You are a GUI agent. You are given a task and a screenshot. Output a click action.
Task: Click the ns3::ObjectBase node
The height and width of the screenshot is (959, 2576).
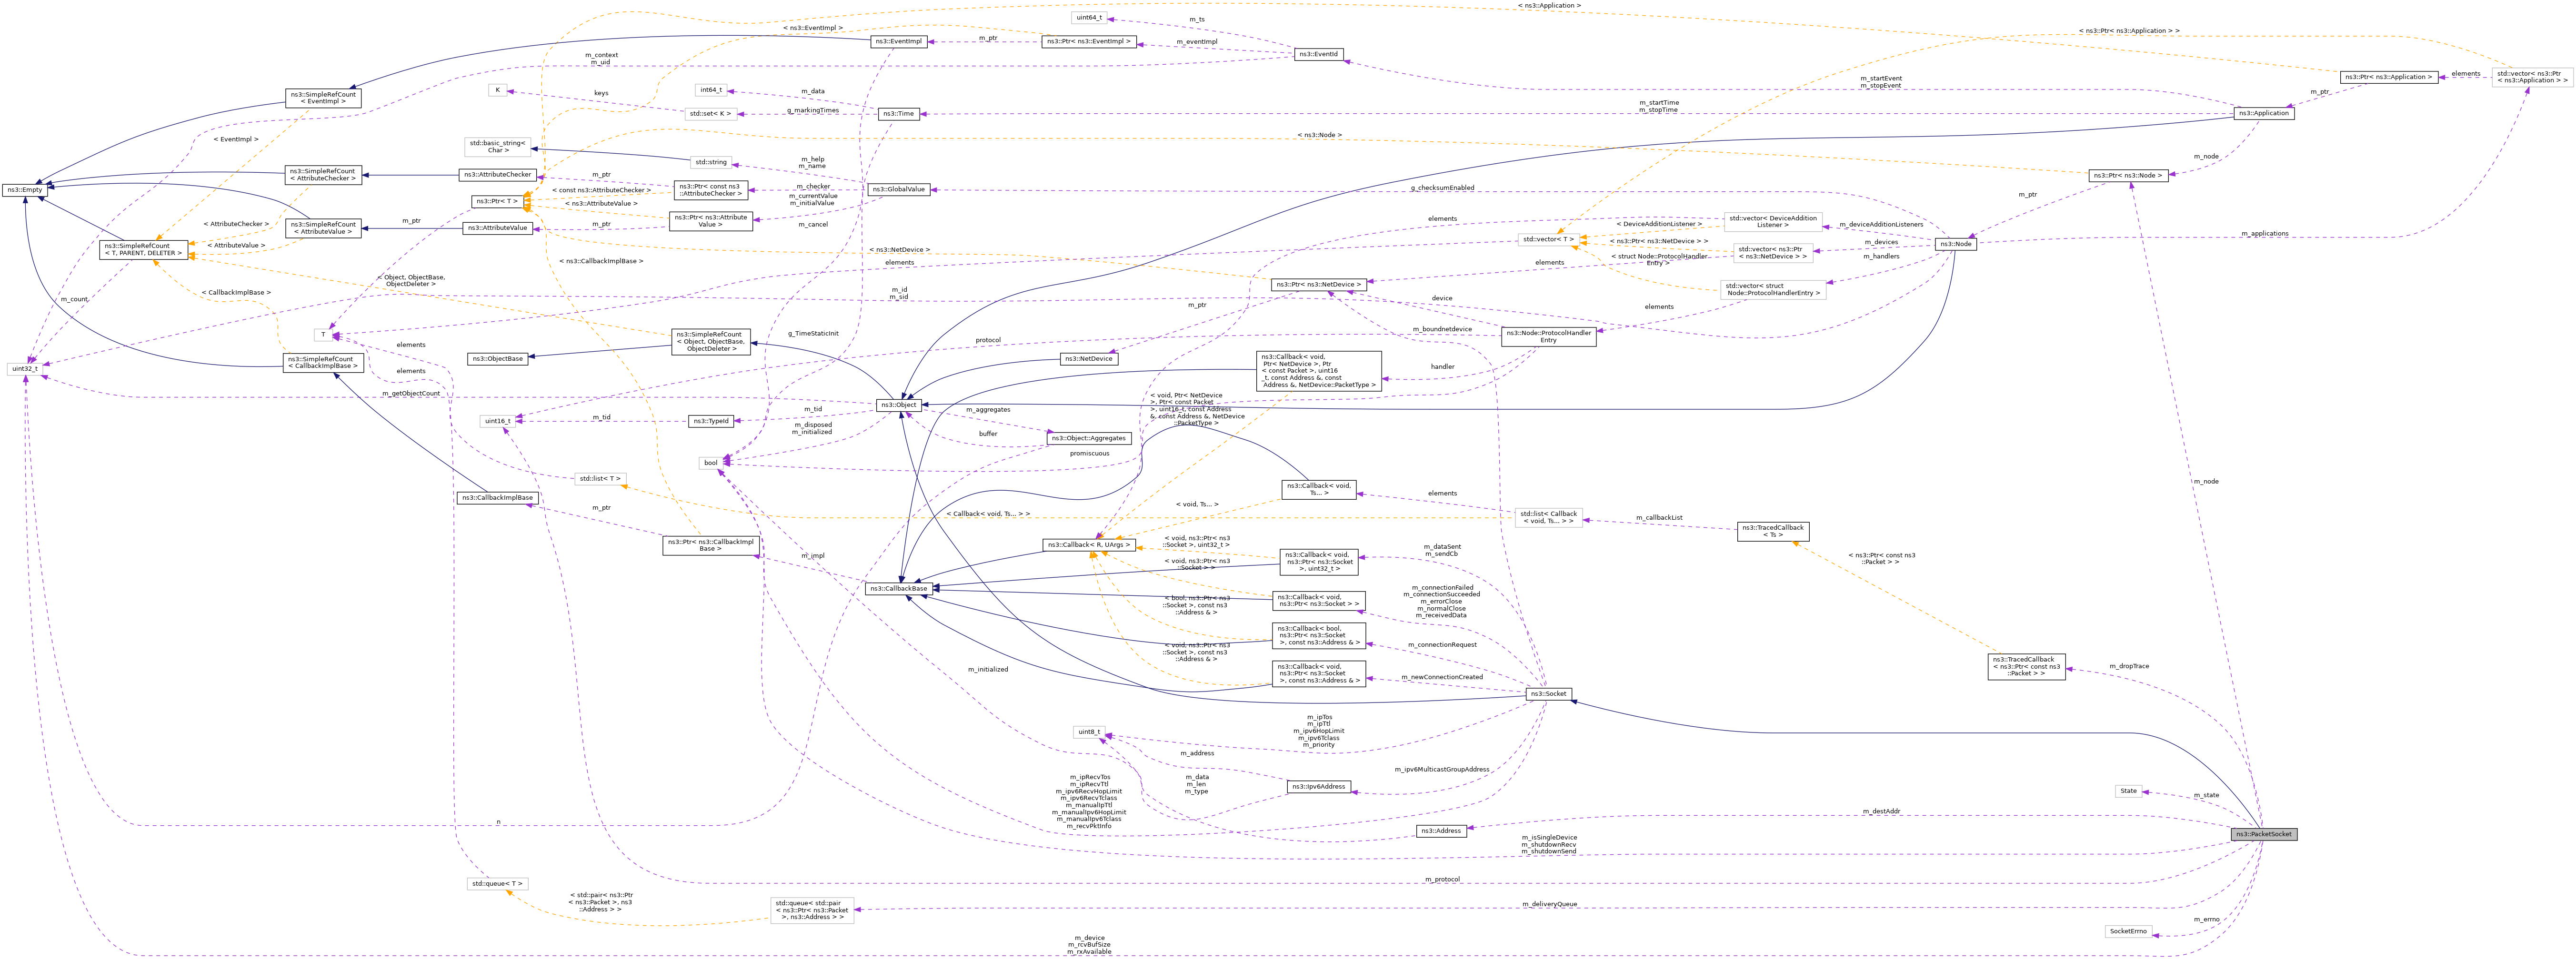click(x=498, y=359)
